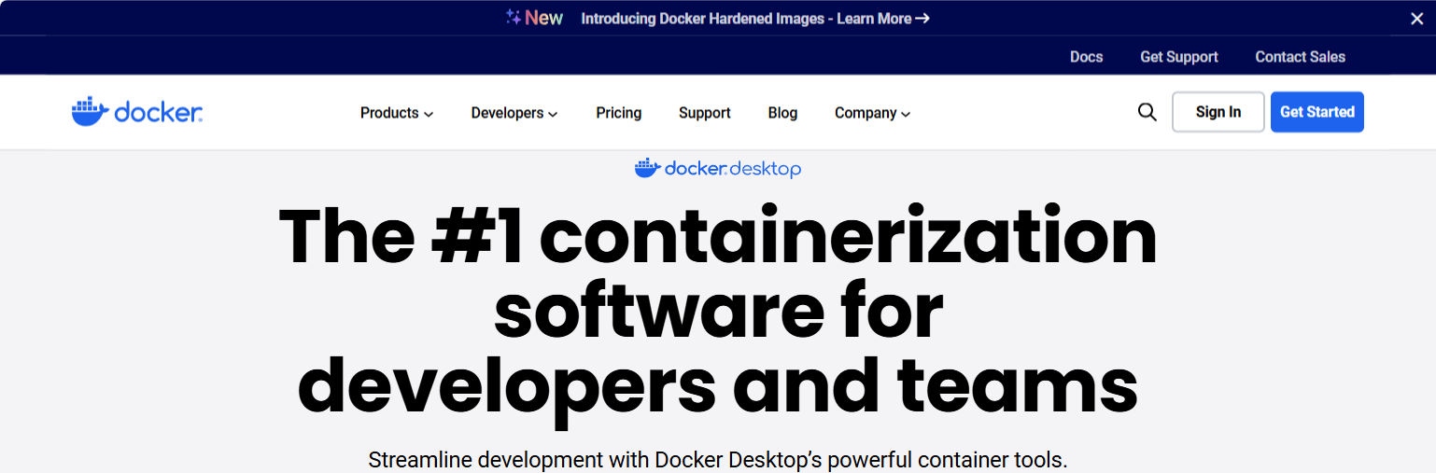Follow the Docker Hardened Images Learn More link
1436x473 pixels.
point(755,18)
